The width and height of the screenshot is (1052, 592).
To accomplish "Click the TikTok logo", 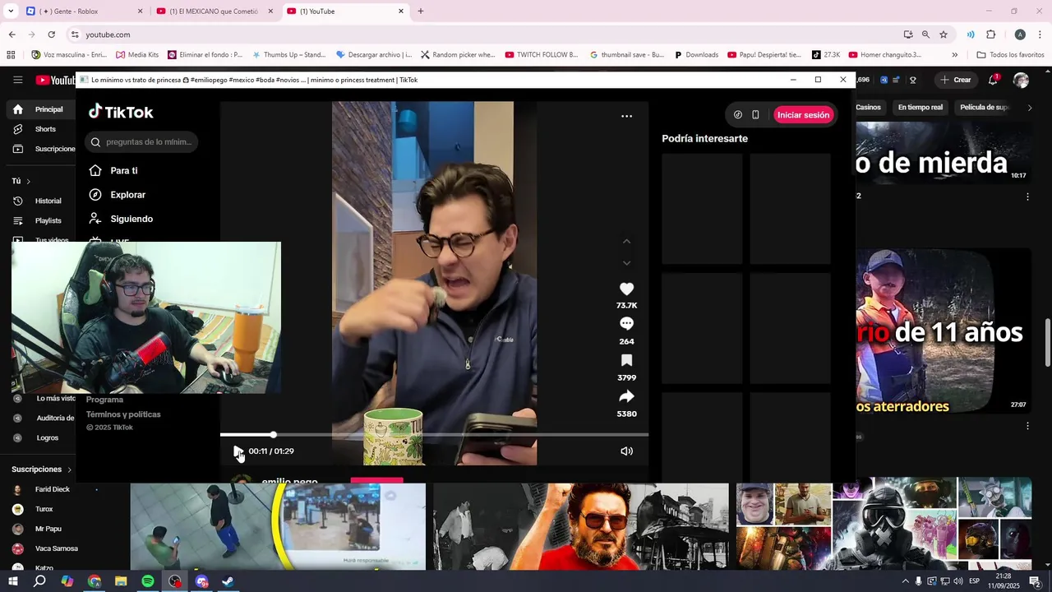I will (x=121, y=112).
